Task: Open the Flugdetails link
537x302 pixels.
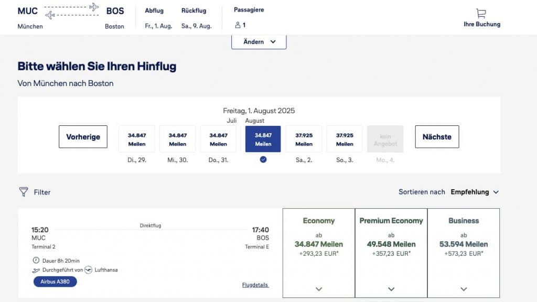Action: click(255, 284)
